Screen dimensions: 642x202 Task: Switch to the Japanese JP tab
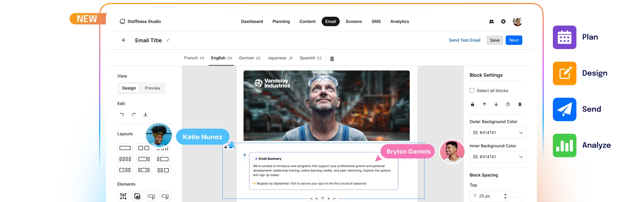point(280,58)
